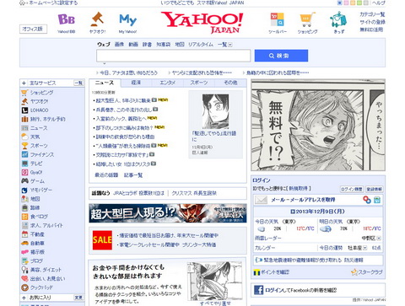The image size is (405, 306).
Task: Expand the お気に入り section arrow
Action: click(x=24, y=298)
